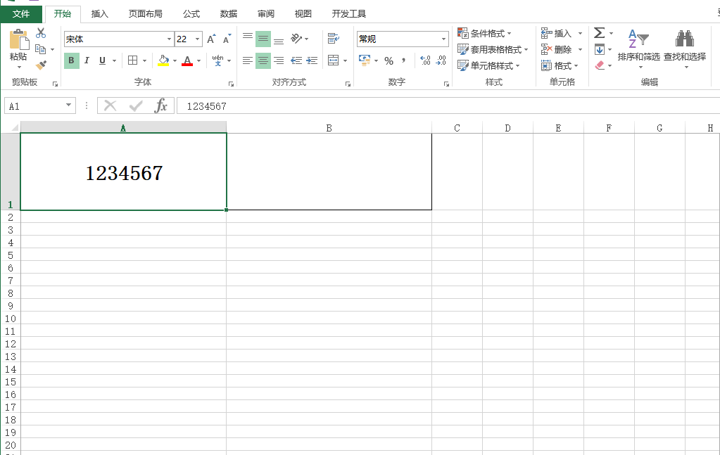This screenshot has width=720, height=455.
Task: Toggle middle vertical alignment
Action: [x=263, y=39]
